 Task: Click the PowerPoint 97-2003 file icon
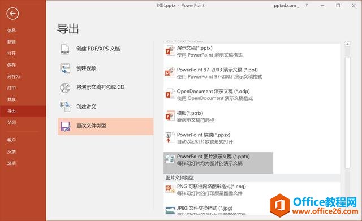click(x=170, y=72)
